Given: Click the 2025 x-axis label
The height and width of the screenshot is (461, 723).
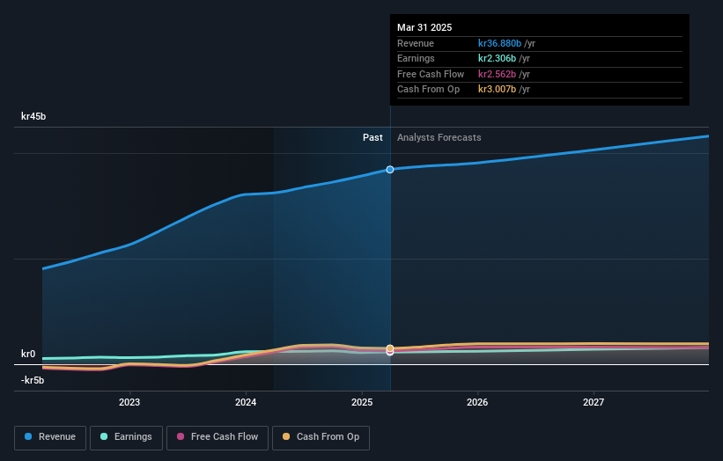Looking at the screenshot, I should 361,402.
